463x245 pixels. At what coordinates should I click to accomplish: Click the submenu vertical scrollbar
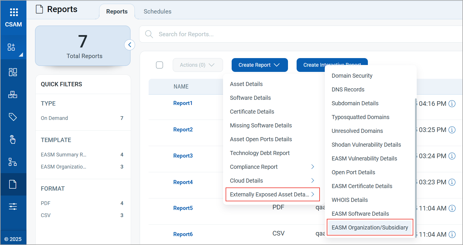click(416, 167)
